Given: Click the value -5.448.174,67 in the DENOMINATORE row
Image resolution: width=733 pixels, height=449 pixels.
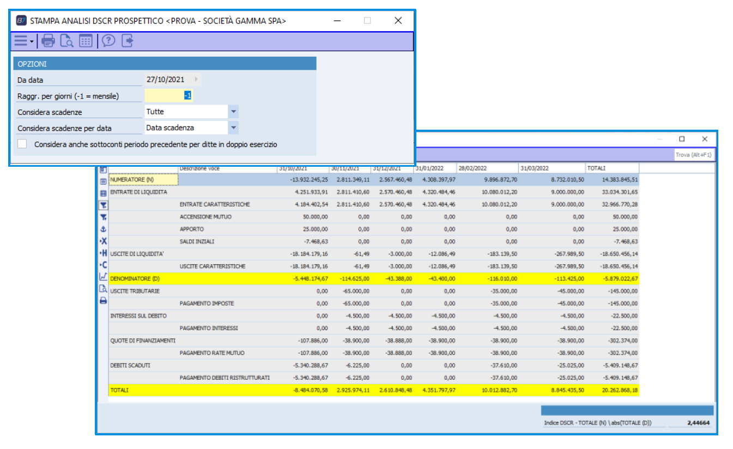Looking at the screenshot, I should click(x=310, y=278).
